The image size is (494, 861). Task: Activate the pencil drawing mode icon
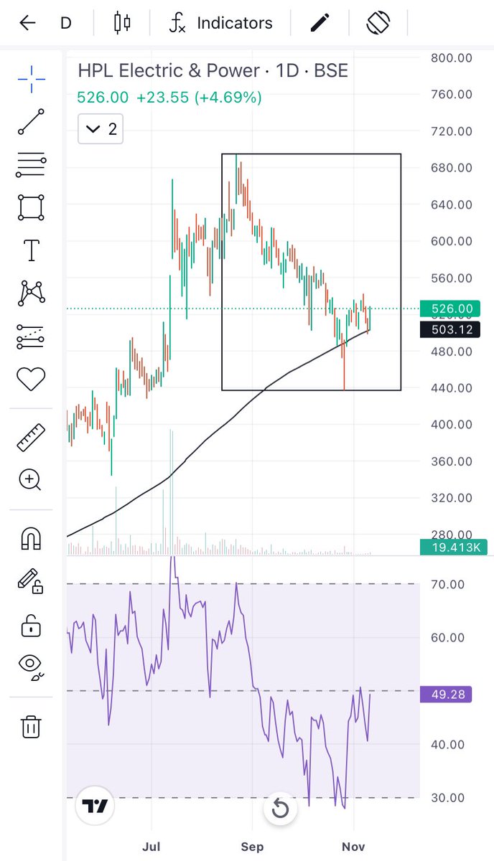tap(320, 23)
